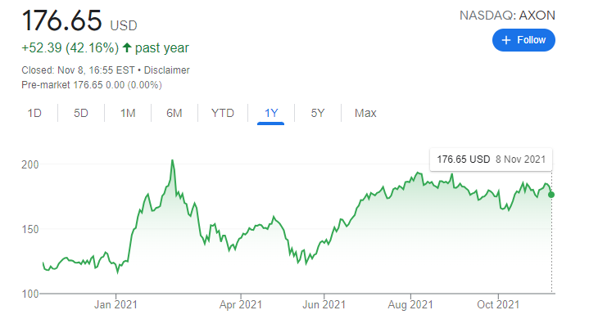This screenshot has height=319, width=589.
Task: Follow the AXON stock
Action: tap(523, 40)
